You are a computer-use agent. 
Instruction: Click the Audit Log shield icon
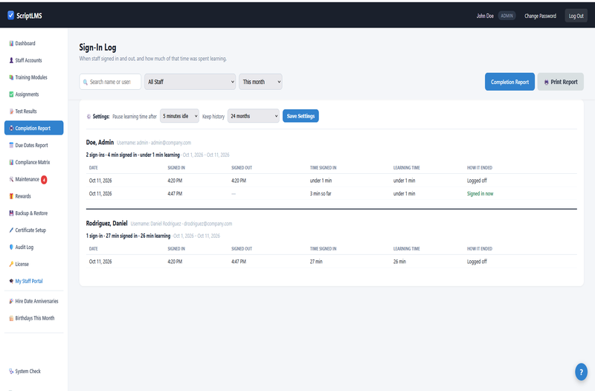(11, 248)
